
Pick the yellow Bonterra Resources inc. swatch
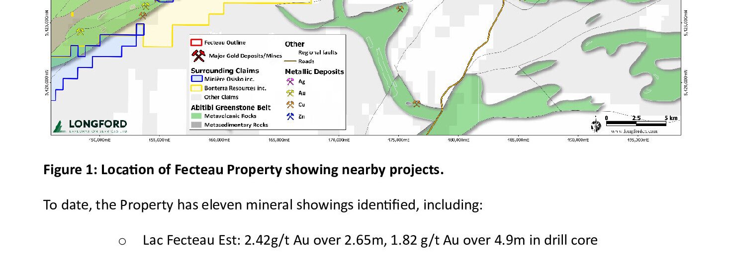pos(197,88)
